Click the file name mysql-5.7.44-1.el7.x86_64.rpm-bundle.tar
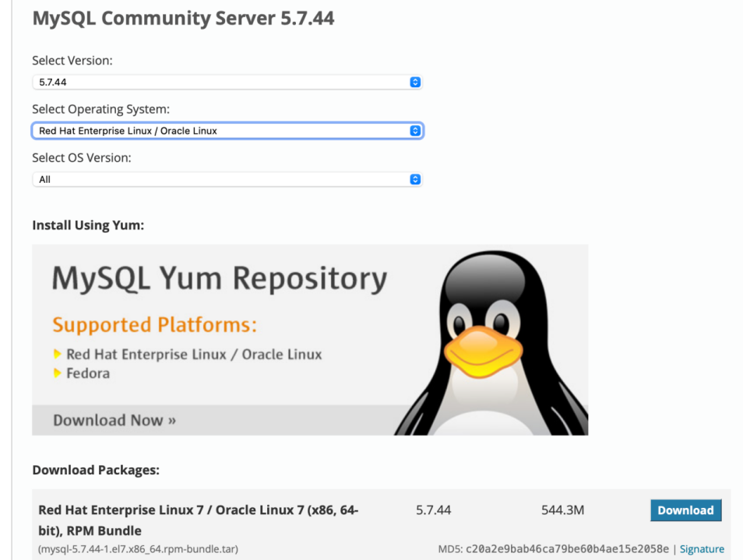Screen dimensions: 743x560 [138, 549]
